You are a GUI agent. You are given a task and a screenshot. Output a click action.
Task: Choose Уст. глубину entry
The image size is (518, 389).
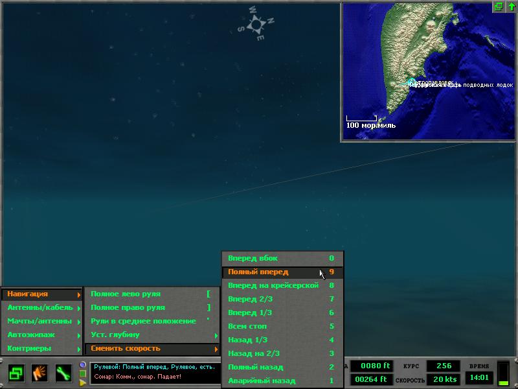coord(152,335)
